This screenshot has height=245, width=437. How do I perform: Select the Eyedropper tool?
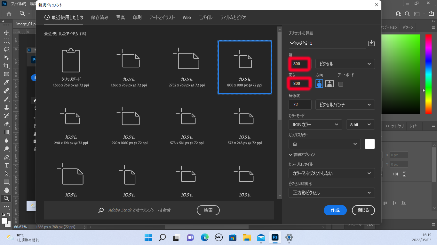pyautogui.click(x=6, y=83)
